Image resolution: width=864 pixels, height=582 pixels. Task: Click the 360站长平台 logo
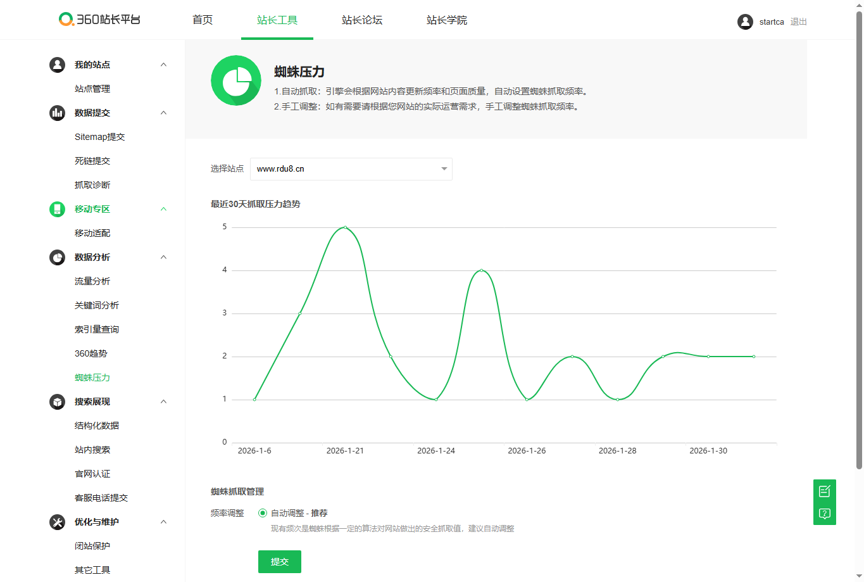coord(99,20)
